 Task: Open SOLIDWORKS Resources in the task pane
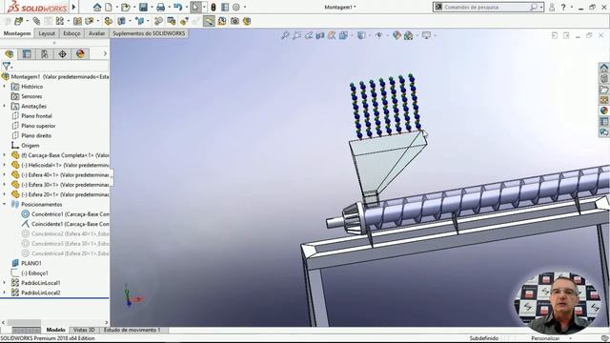pyautogui.click(x=604, y=68)
